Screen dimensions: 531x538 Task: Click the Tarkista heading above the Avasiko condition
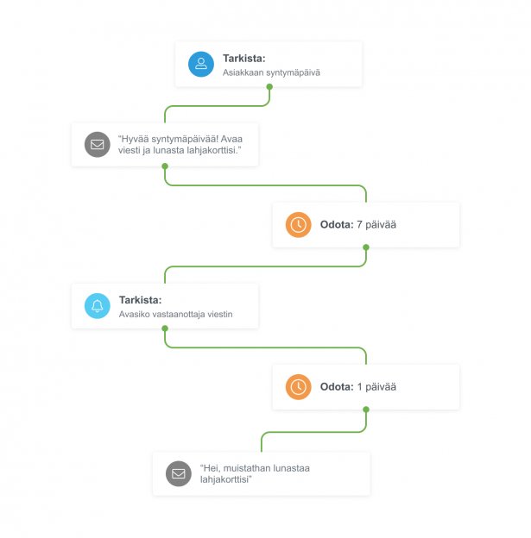click(140, 300)
